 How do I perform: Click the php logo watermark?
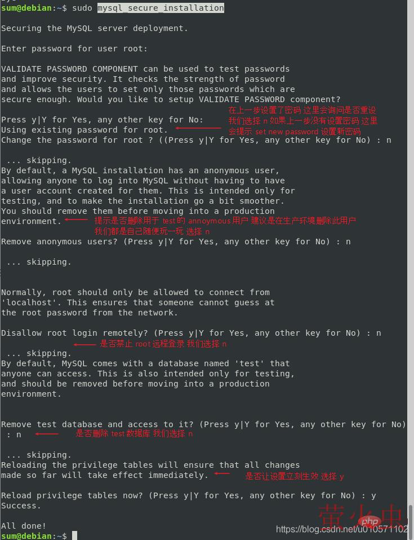[x=370, y=522]
